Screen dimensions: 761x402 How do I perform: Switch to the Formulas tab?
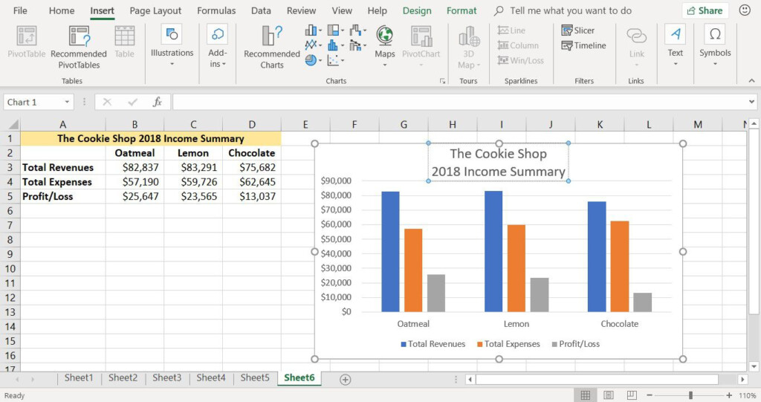point(216,10)
